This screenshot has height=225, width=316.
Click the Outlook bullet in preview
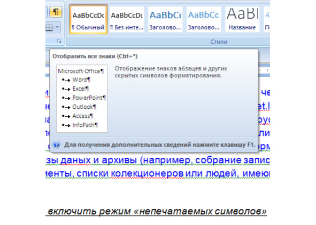click(79, 107)
